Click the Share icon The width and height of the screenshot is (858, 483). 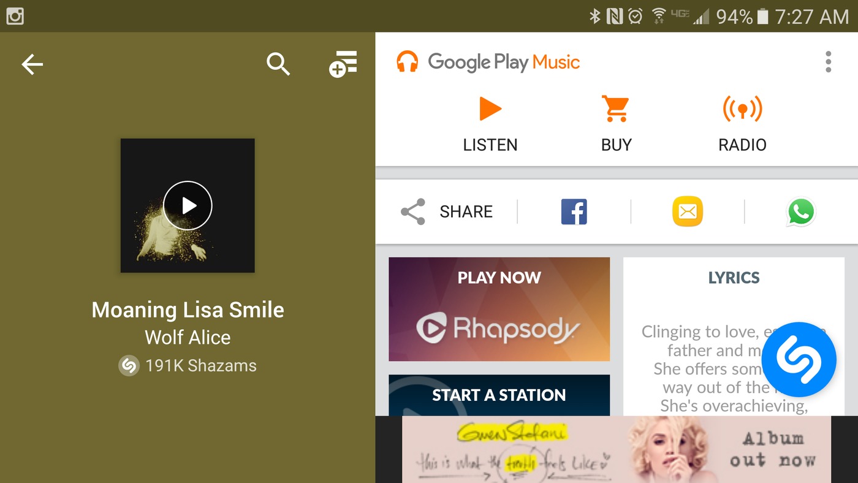click(413, 211)
